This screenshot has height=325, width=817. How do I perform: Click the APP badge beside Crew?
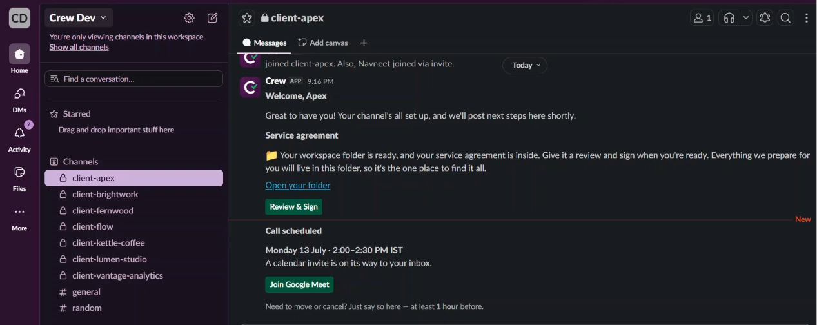click(x=295, y=81)
